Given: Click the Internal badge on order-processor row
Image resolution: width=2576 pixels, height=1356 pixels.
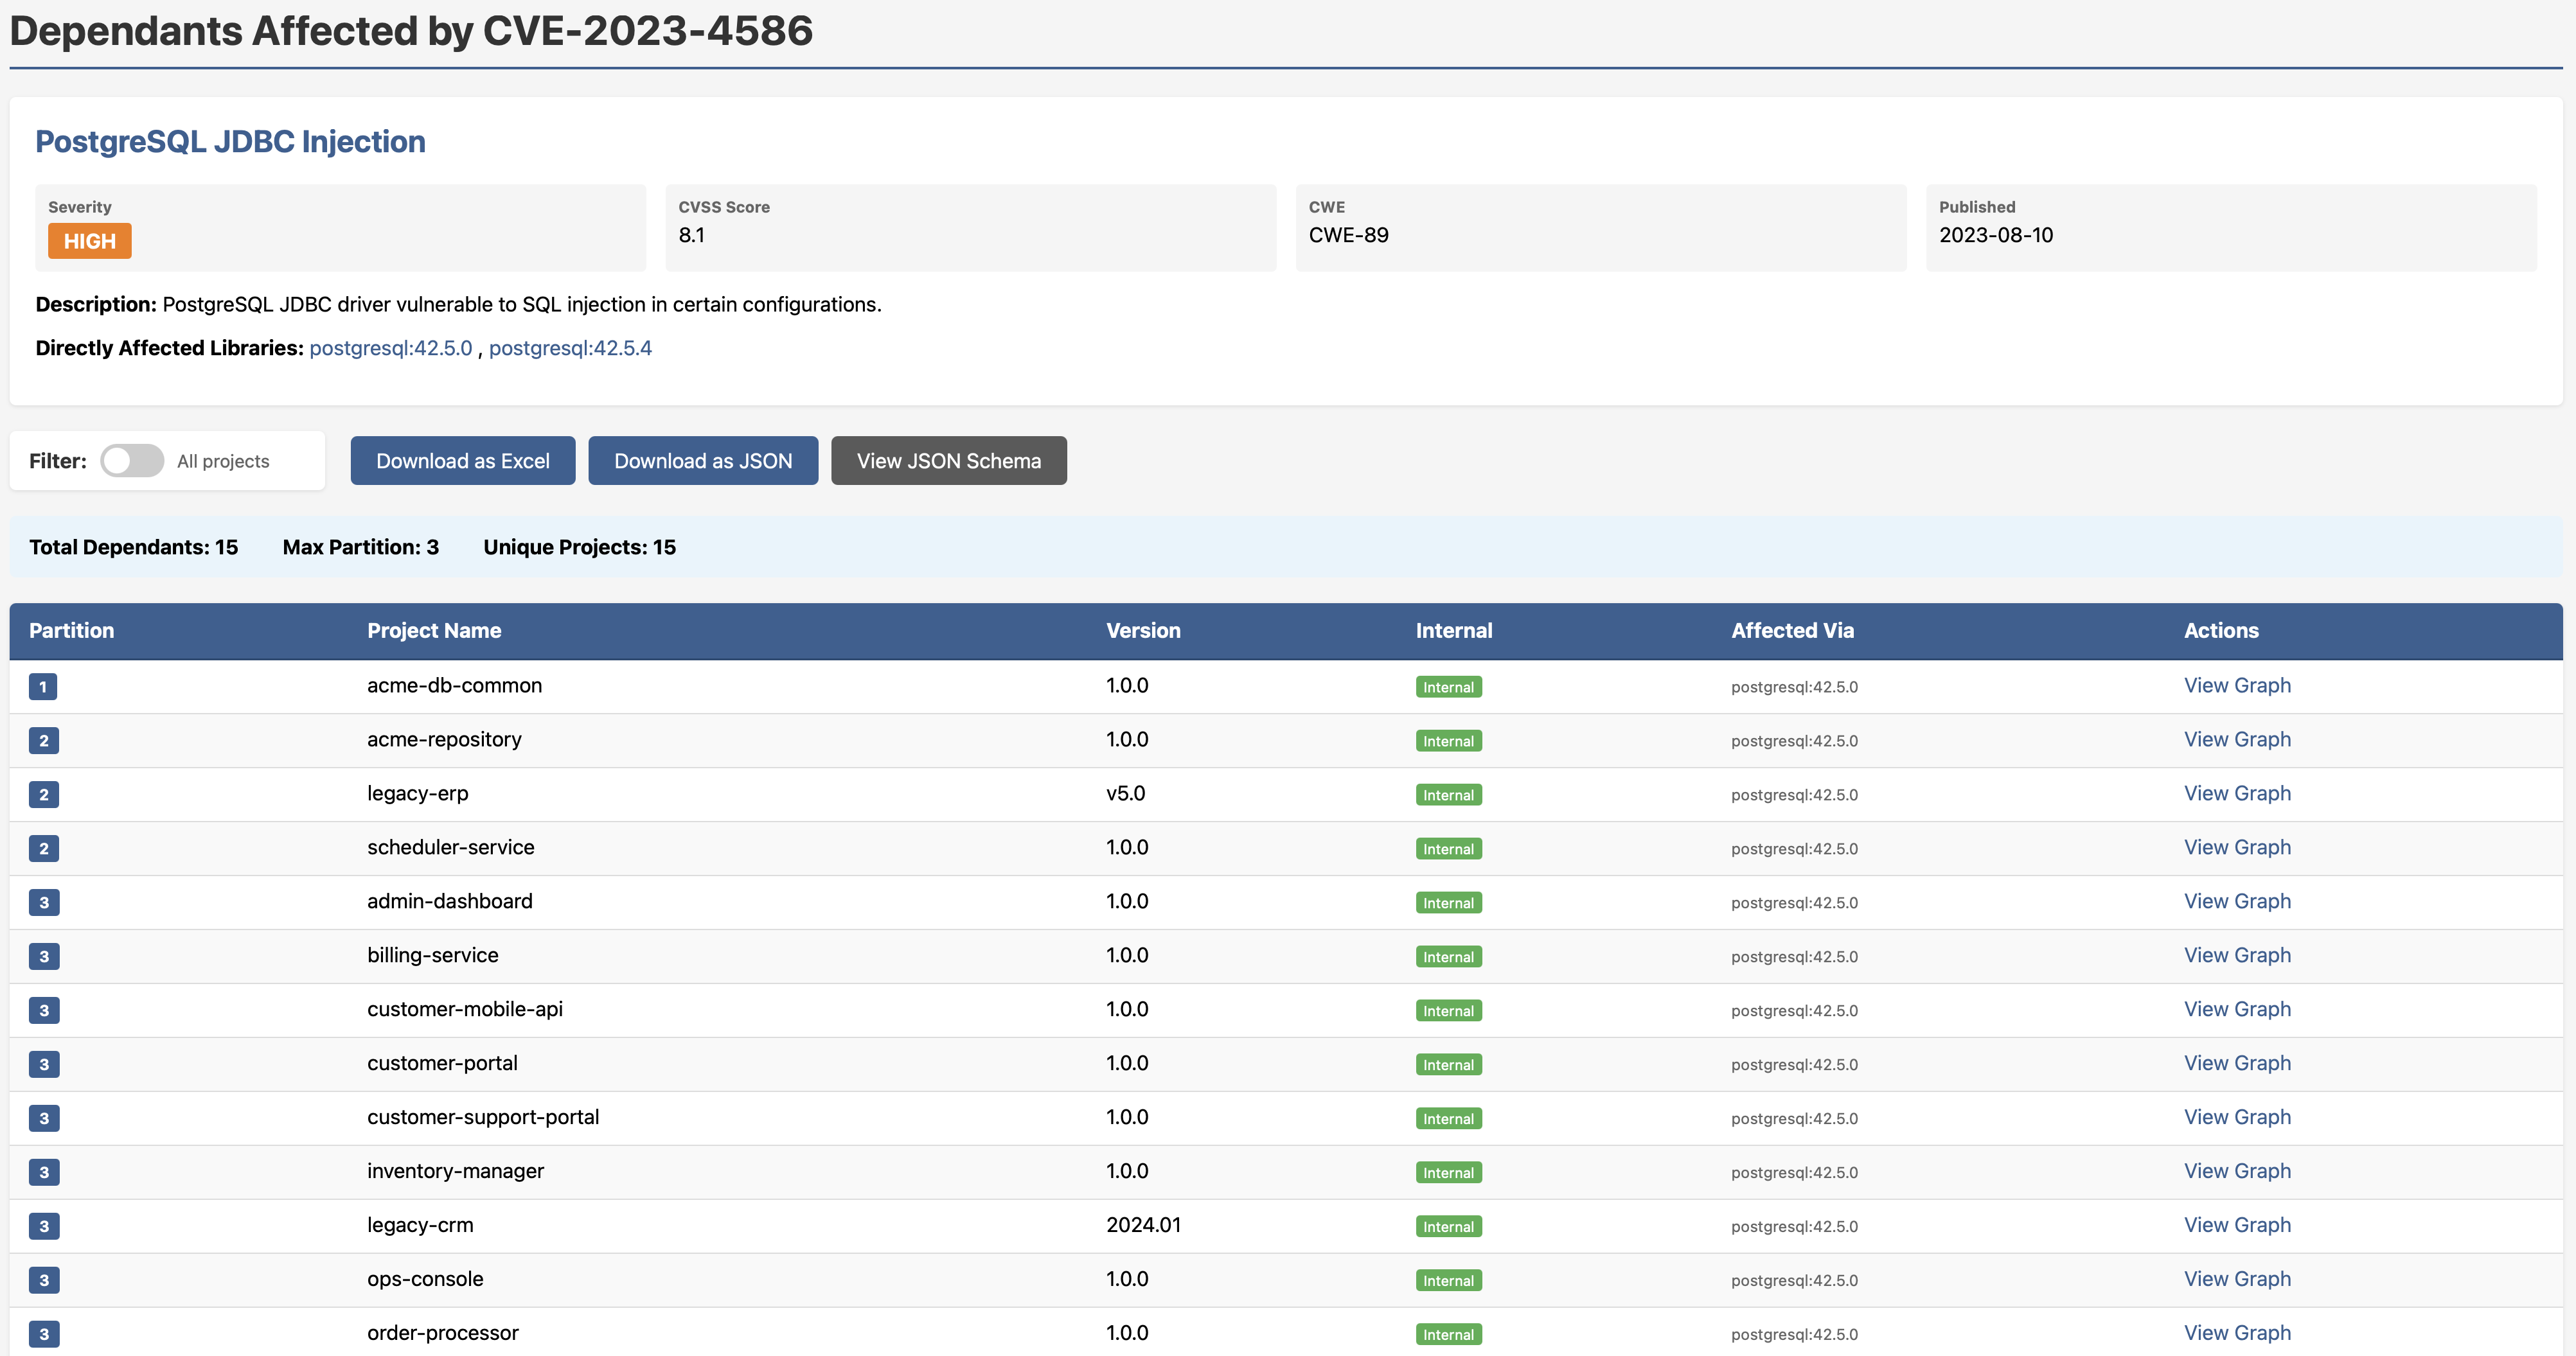Looking at the screenshot, I should 1448,1334.
